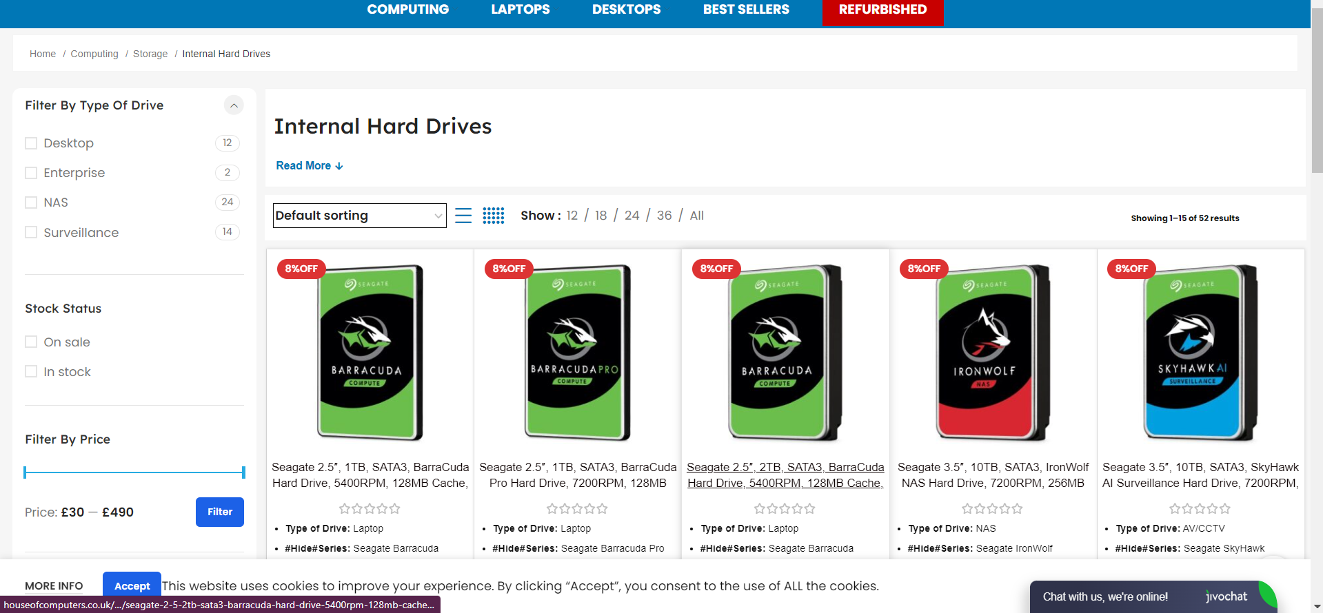The height and width of the screenshot is (613, 1323).
Task: Open Seagate 2TB BarraCuda product image
Action: point(785,352)
